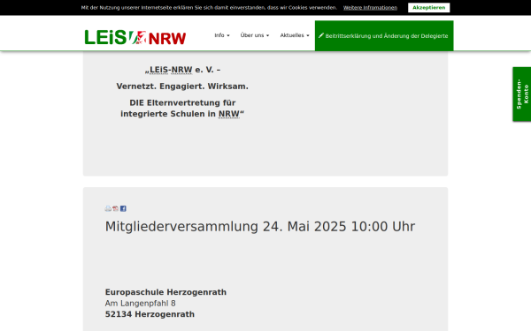This screenshot has height=331, width=531.
Task: Click address line Am Langenpfahl 8
Action: 140,304
